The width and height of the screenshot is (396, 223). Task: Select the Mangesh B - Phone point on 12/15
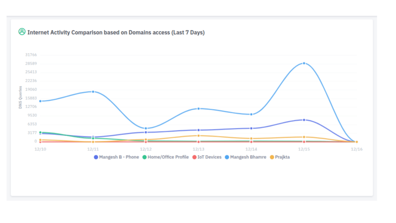point(304,120)
